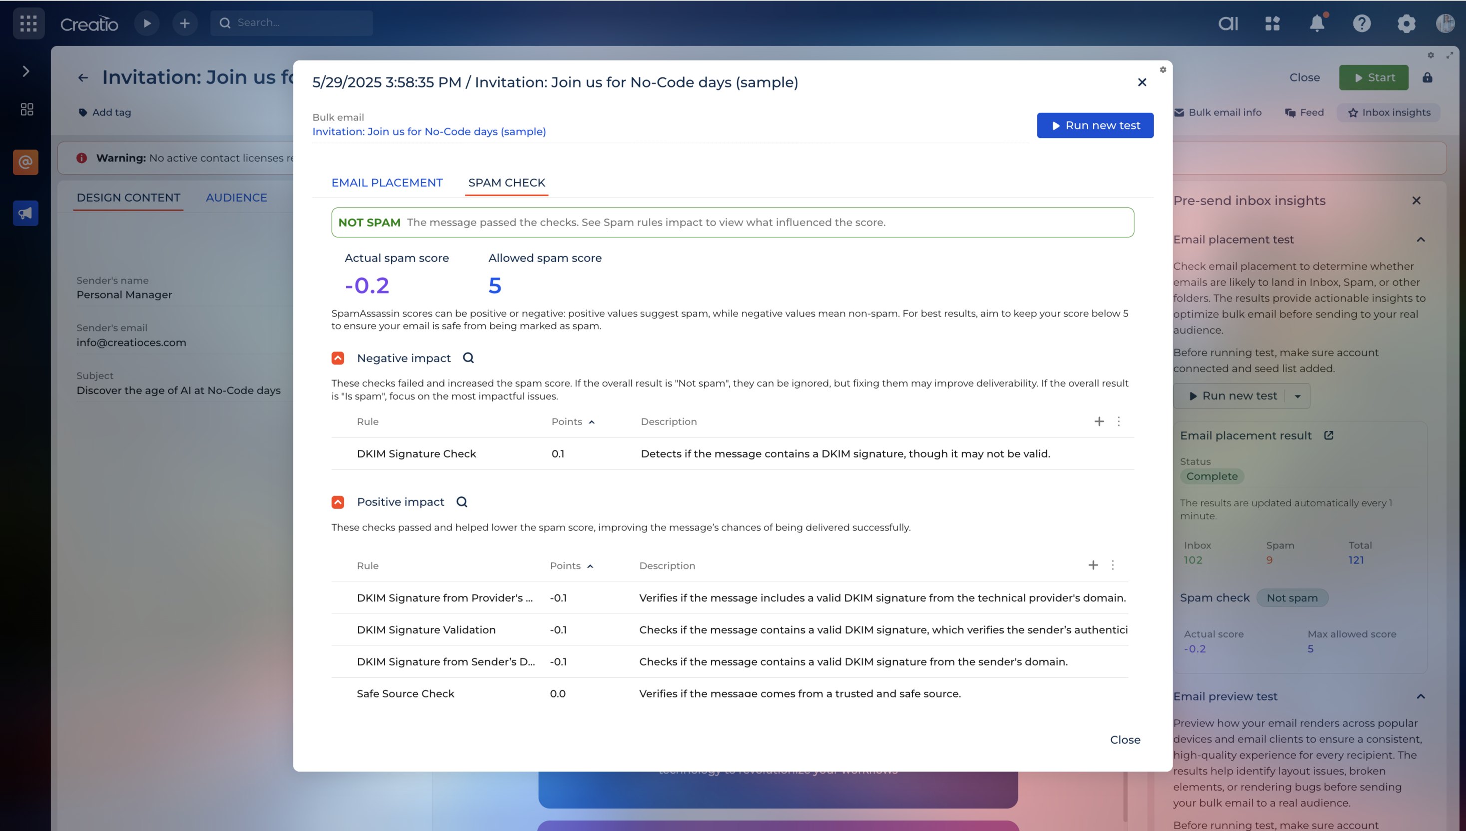Add column with plus in Negative impact table
This screenshot has height=831, width=1466.
(1099, 421)
